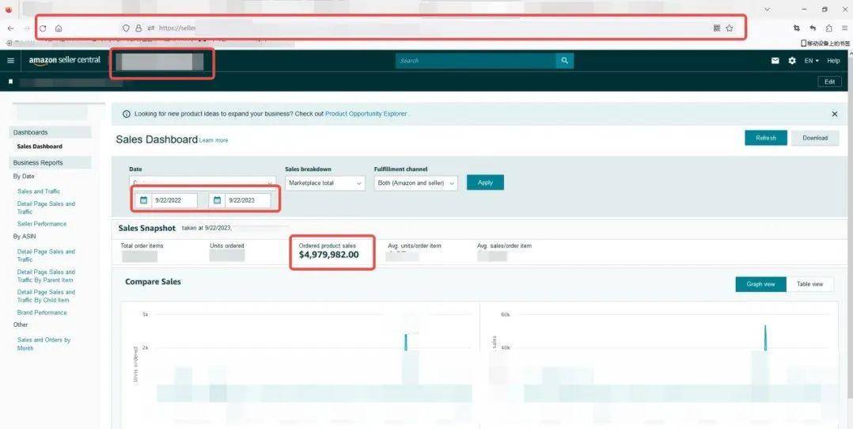Open the browser tab list chevron
Viewport: 853px width, 429px height.
(x=767, y=9)
